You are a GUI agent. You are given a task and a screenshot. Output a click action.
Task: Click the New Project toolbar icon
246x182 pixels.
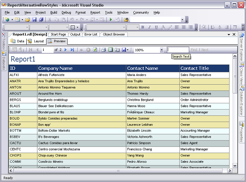[x=7, y=20]
